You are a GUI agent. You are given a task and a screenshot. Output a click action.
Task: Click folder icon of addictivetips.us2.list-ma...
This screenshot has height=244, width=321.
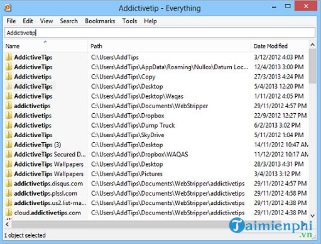9,203
